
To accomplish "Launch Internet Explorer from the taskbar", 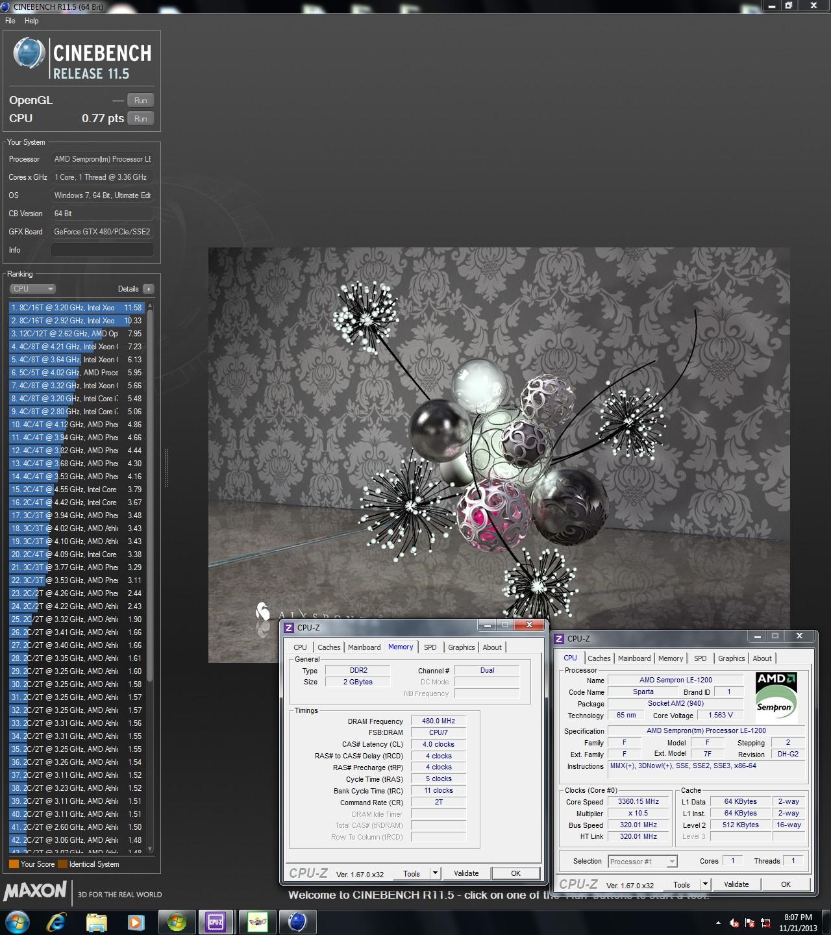I will (56, 922).
